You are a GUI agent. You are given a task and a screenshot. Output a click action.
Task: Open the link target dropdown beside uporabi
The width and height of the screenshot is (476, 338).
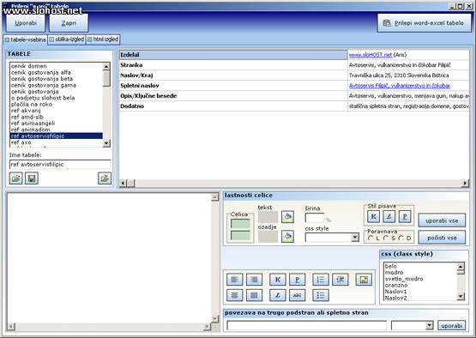pyautogui.click(x=429, y=325)
